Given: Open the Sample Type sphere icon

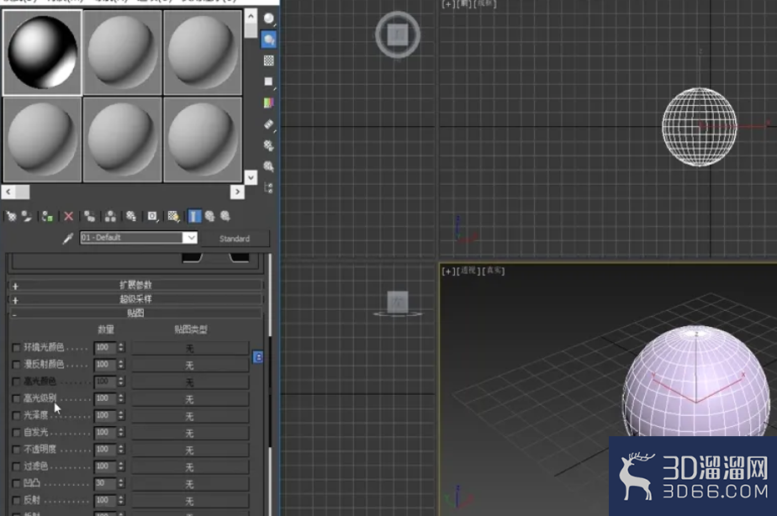Looking at the screenshot, I should (268, 18).
